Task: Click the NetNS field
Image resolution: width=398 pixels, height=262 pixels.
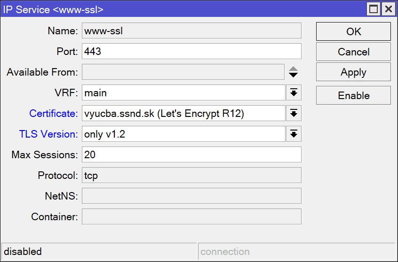Action: point(191,196)
